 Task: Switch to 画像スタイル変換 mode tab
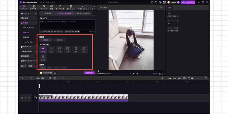pyautogui.click(x=83, y=13)
